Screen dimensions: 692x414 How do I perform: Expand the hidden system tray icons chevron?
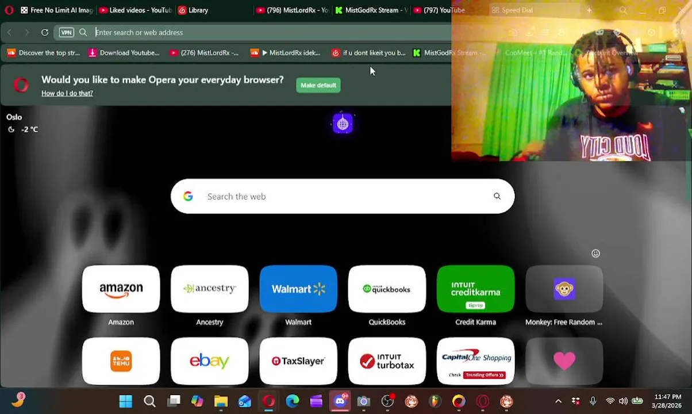coord(558,401)
